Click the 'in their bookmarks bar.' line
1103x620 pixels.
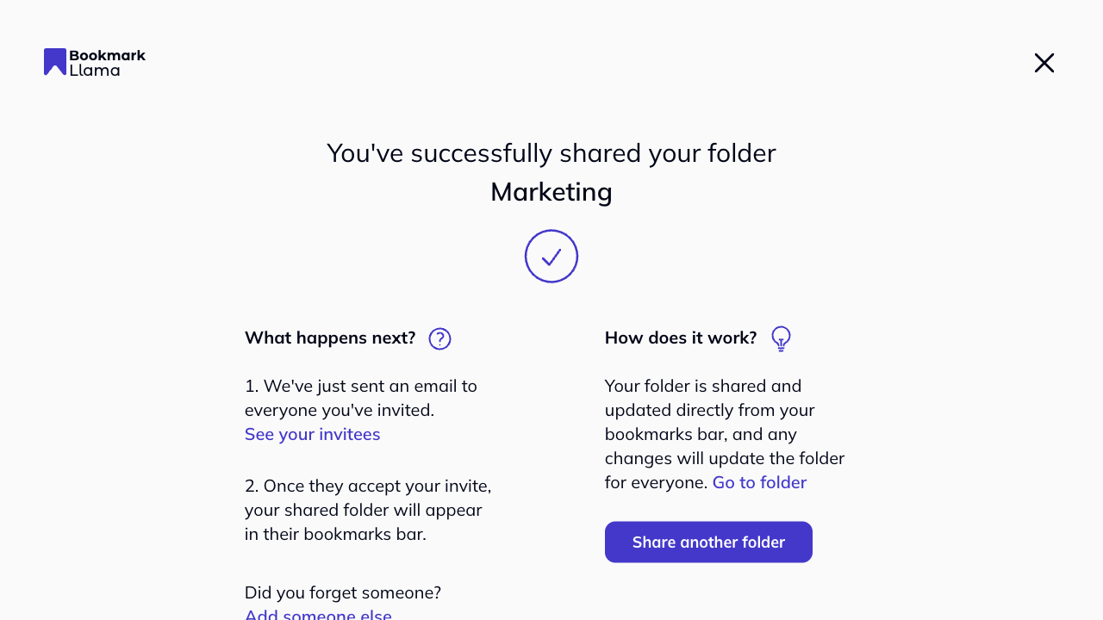(335, 534)
